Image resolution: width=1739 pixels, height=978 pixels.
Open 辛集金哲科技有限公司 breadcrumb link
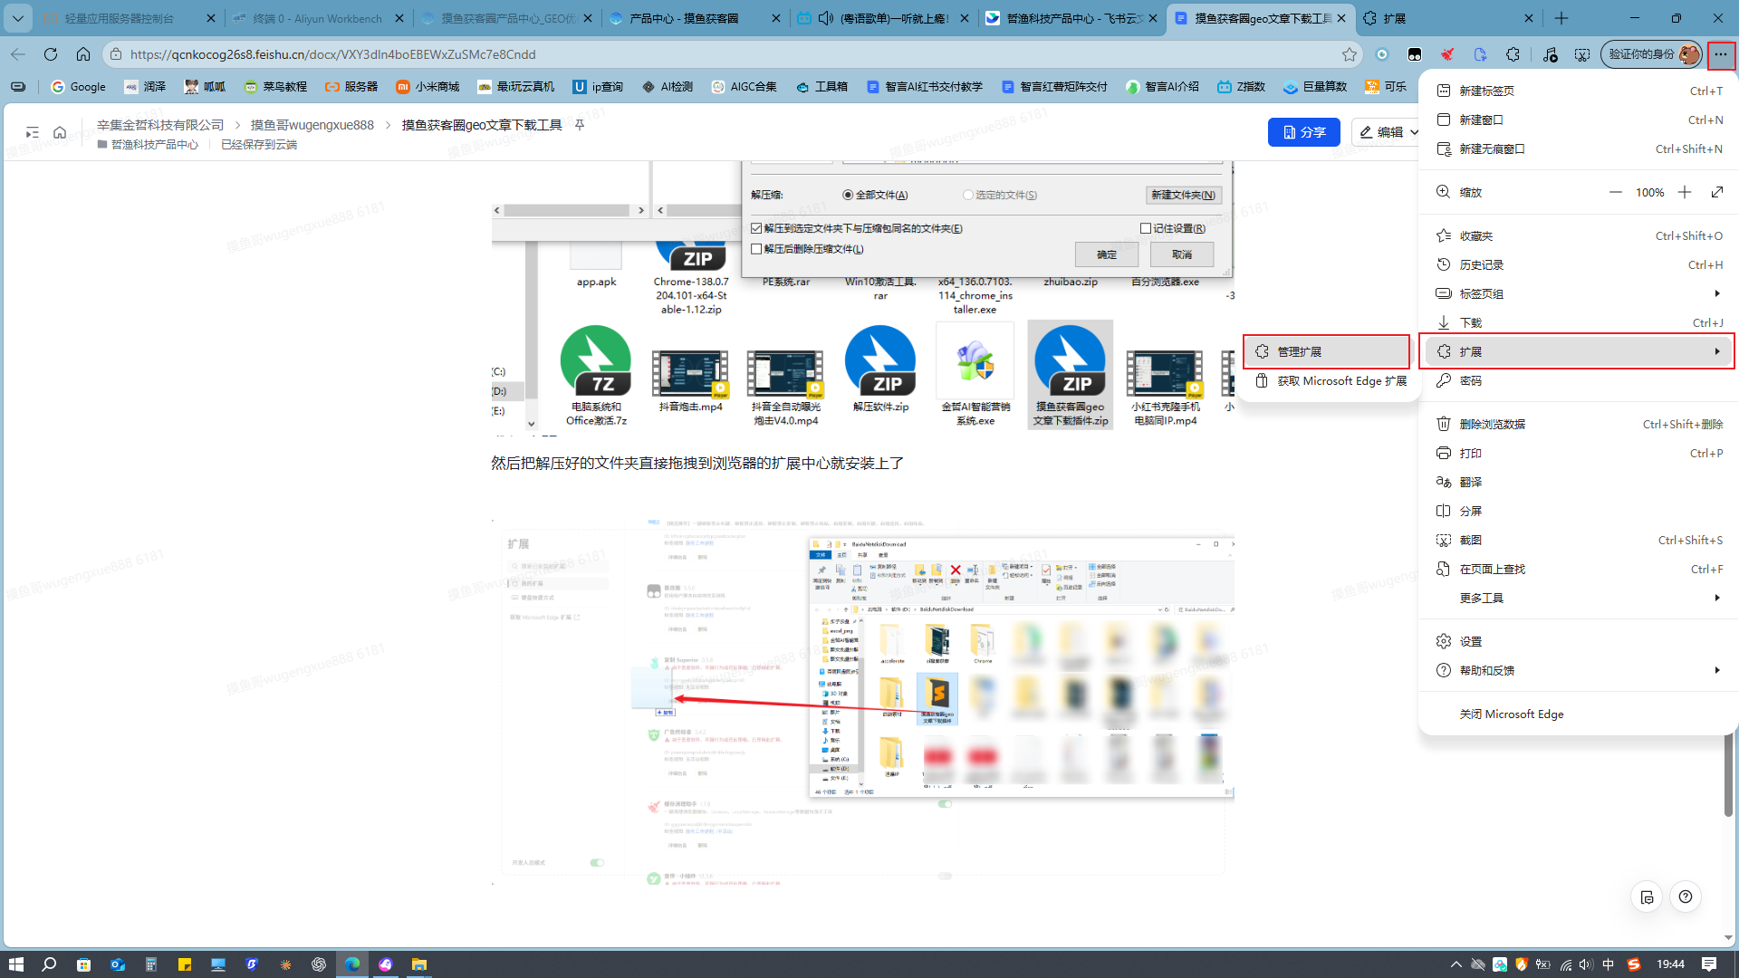[x=160, y=125]
